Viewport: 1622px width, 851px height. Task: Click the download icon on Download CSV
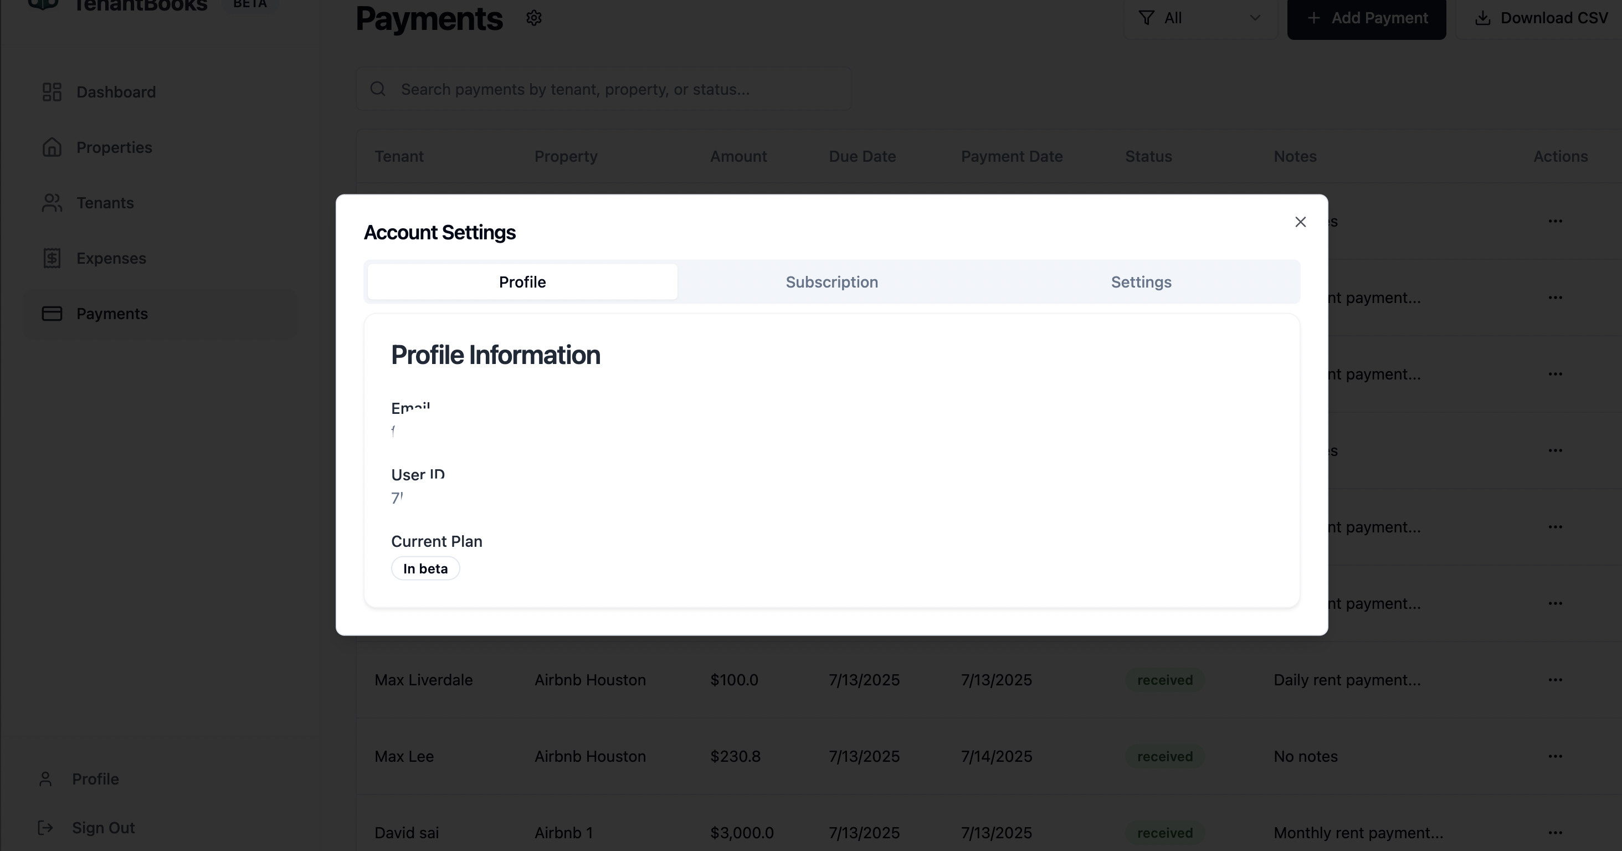(x=1483, y=18)
